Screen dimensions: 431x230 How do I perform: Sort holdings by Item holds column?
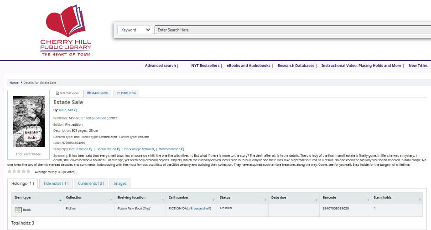click(397, 198)
